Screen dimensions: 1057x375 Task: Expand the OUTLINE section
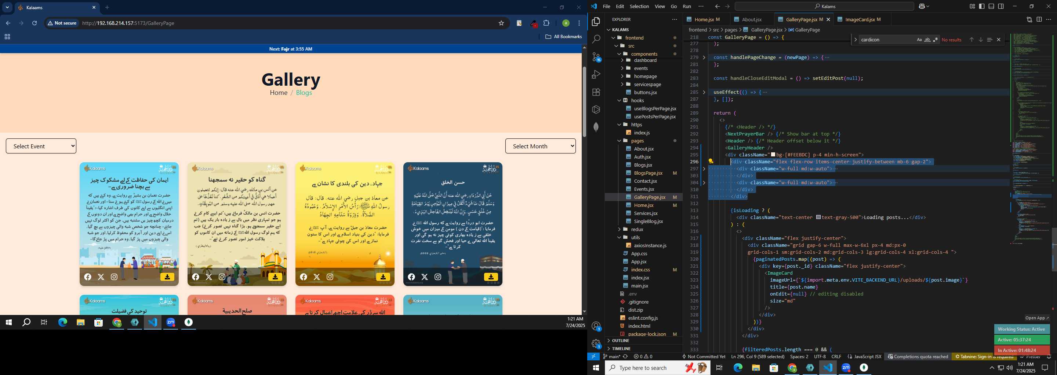pyautogui.click(x=620, y=341)
